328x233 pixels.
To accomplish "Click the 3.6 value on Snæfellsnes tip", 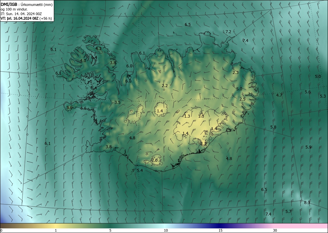I will click(69, 108).
